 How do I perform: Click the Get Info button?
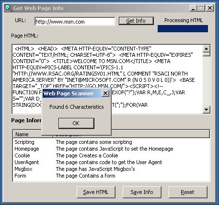(x=136, y=21)
